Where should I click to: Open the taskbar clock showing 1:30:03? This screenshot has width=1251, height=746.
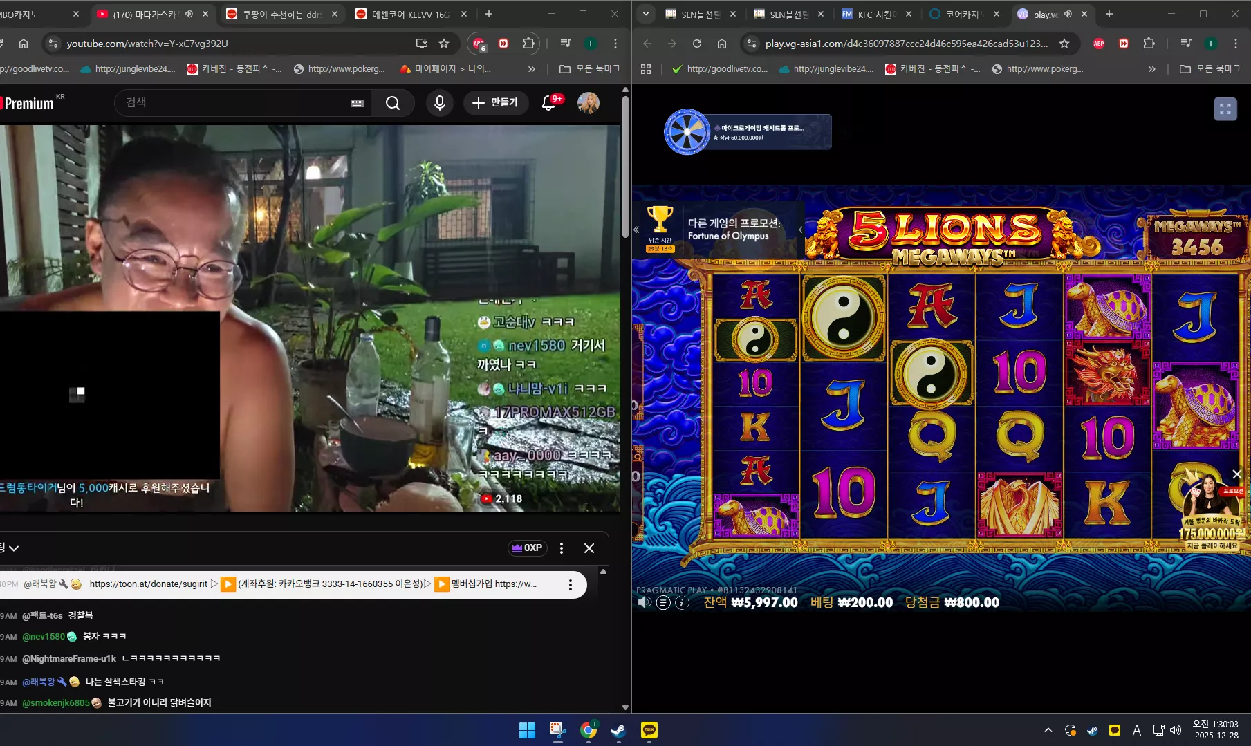coord(1216,730)
